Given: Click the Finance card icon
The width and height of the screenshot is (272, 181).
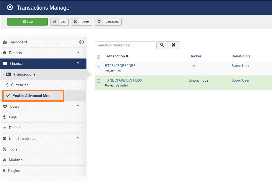Looking at the screenshot, I should pyautogui.click(x=5, y=64).
